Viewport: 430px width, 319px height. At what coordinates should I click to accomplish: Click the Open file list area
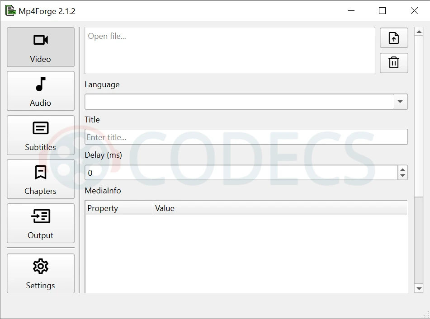point(230,51)
